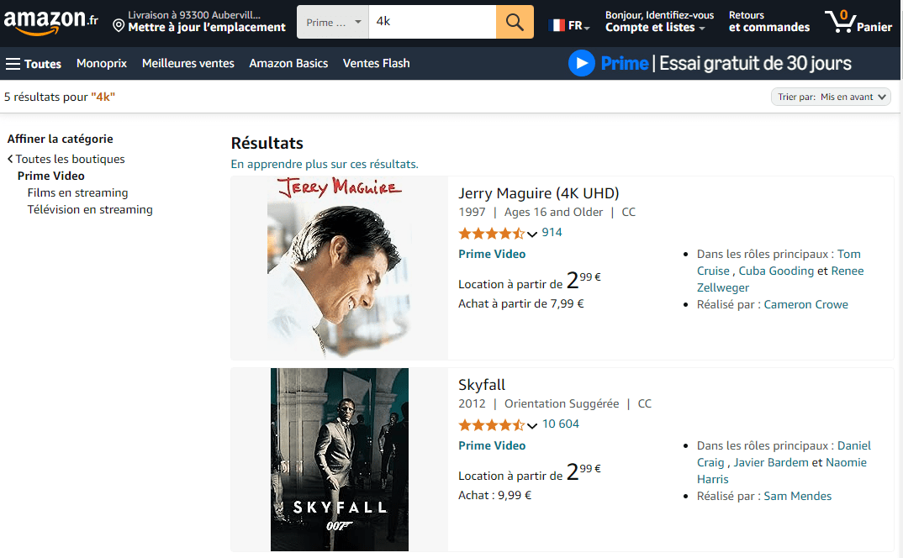Open Ventes Flash from the navigation
This screenshot has width=903, height=558.
coord(376,63)
